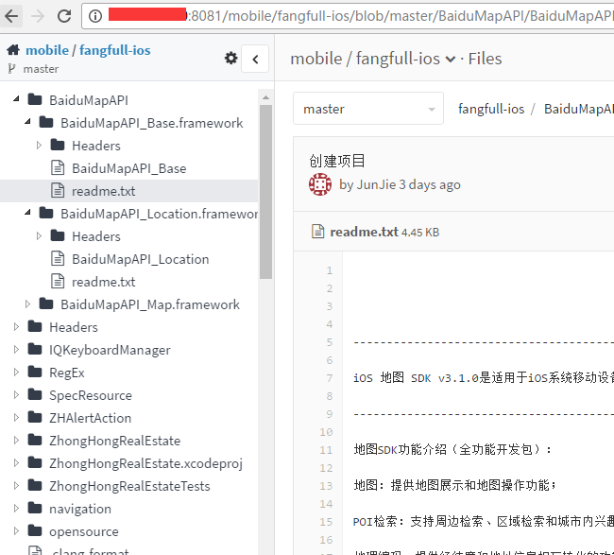
Task: Click the BaiduMapAPI_Map.framework folder icon
Action: (x=46, y=304)
